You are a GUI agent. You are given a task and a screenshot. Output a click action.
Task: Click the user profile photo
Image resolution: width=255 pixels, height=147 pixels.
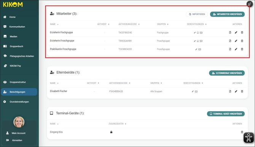click(19, 122)
